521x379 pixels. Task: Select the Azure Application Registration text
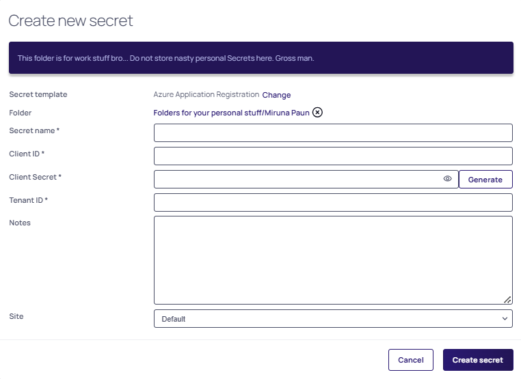(206, 95)
